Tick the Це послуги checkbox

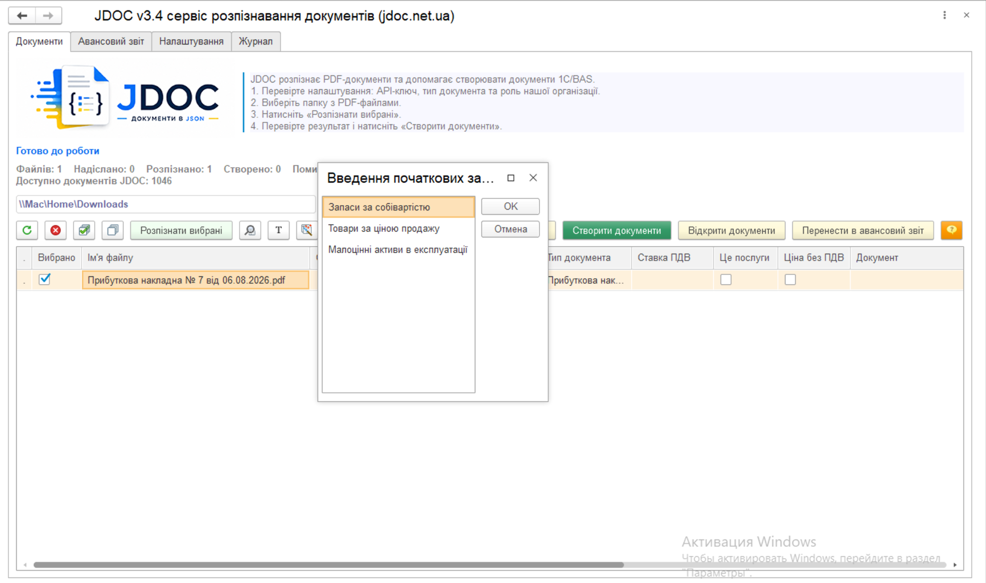[726, 279]
